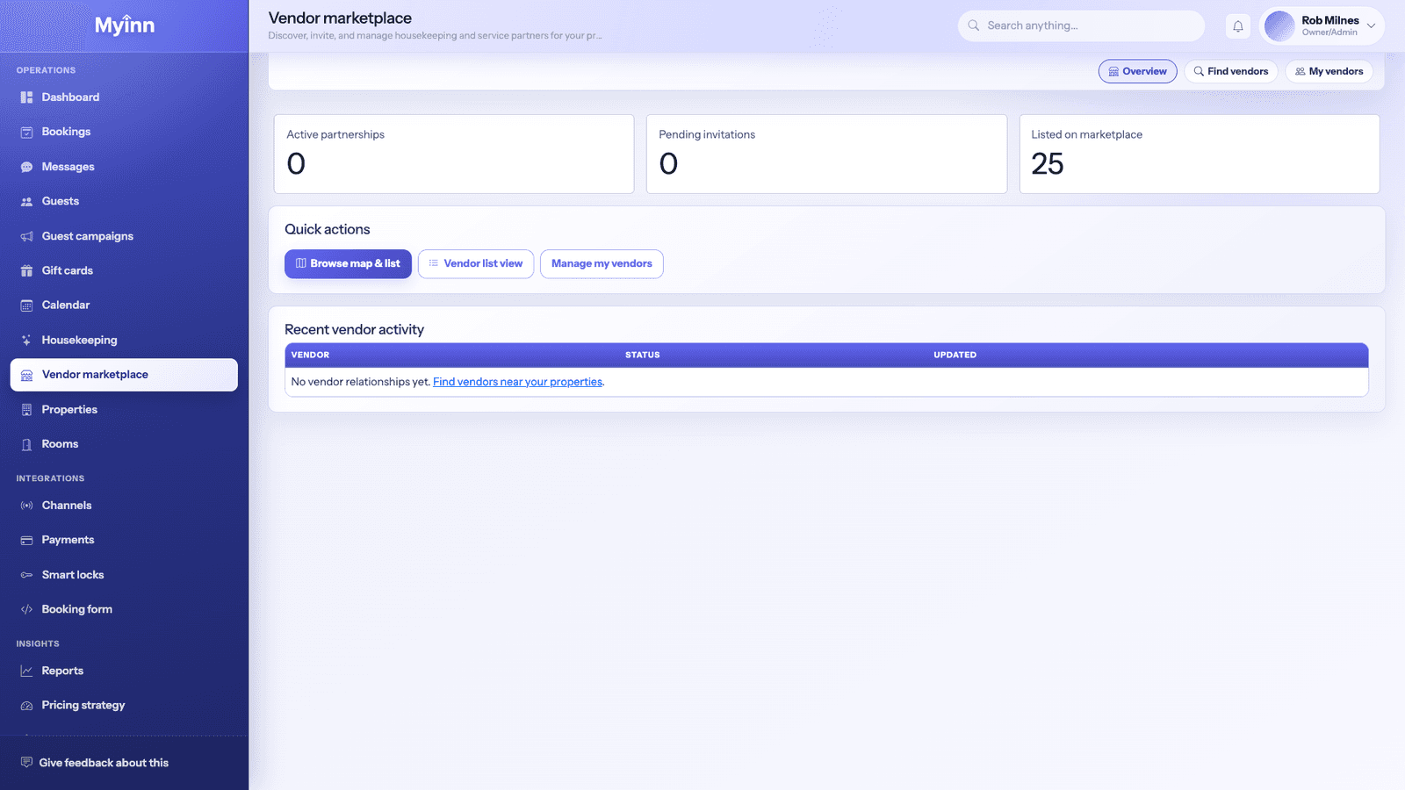Switch to the Find vendors tab
This screenshot has width=1405, height=790.
click(x=1231, y=71)
